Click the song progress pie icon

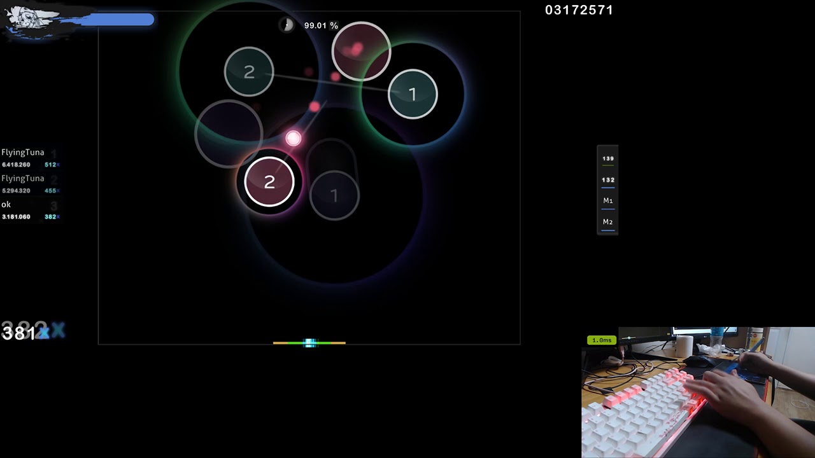287,25
